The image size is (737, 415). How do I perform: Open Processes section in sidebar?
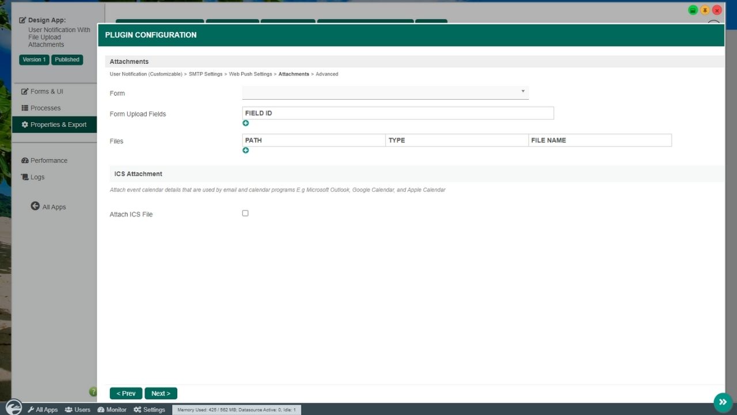click(45, 108)
